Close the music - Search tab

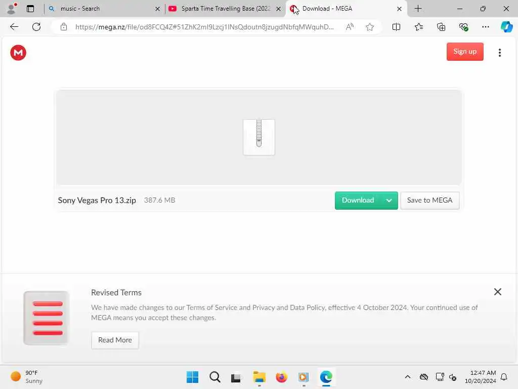tap(158, 9)
